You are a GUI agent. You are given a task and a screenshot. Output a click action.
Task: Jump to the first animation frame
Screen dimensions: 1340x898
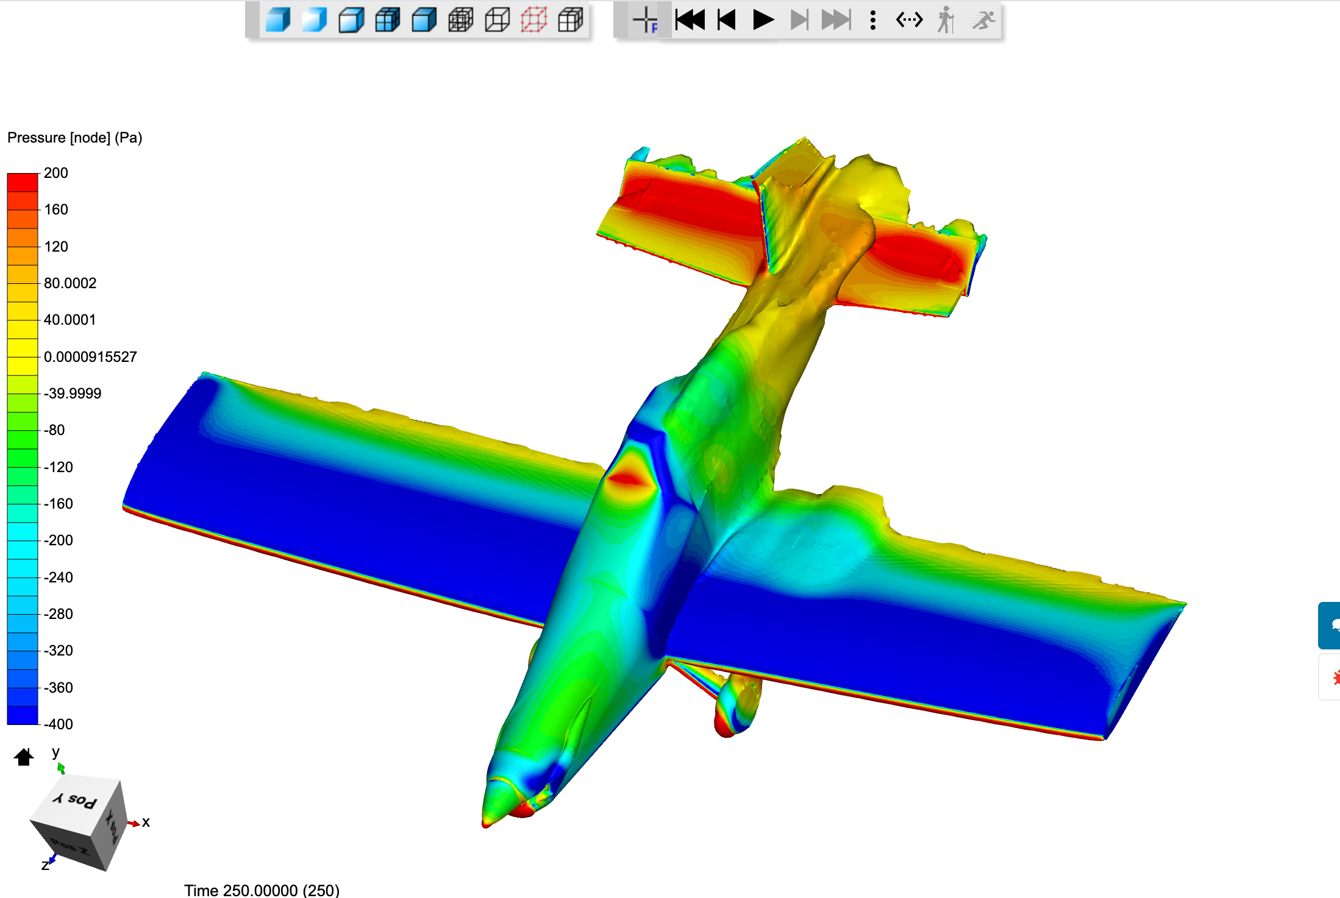pos(690,20)
